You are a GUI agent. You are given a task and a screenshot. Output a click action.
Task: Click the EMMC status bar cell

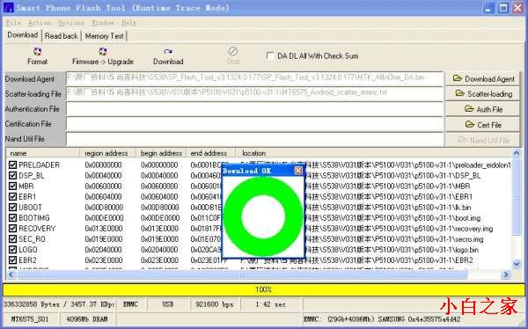130,304
